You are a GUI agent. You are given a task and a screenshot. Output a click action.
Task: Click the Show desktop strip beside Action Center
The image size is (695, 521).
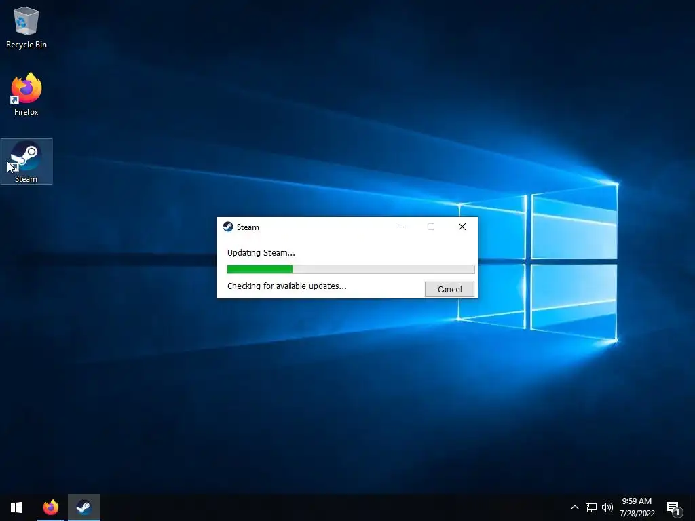point(693,507)
